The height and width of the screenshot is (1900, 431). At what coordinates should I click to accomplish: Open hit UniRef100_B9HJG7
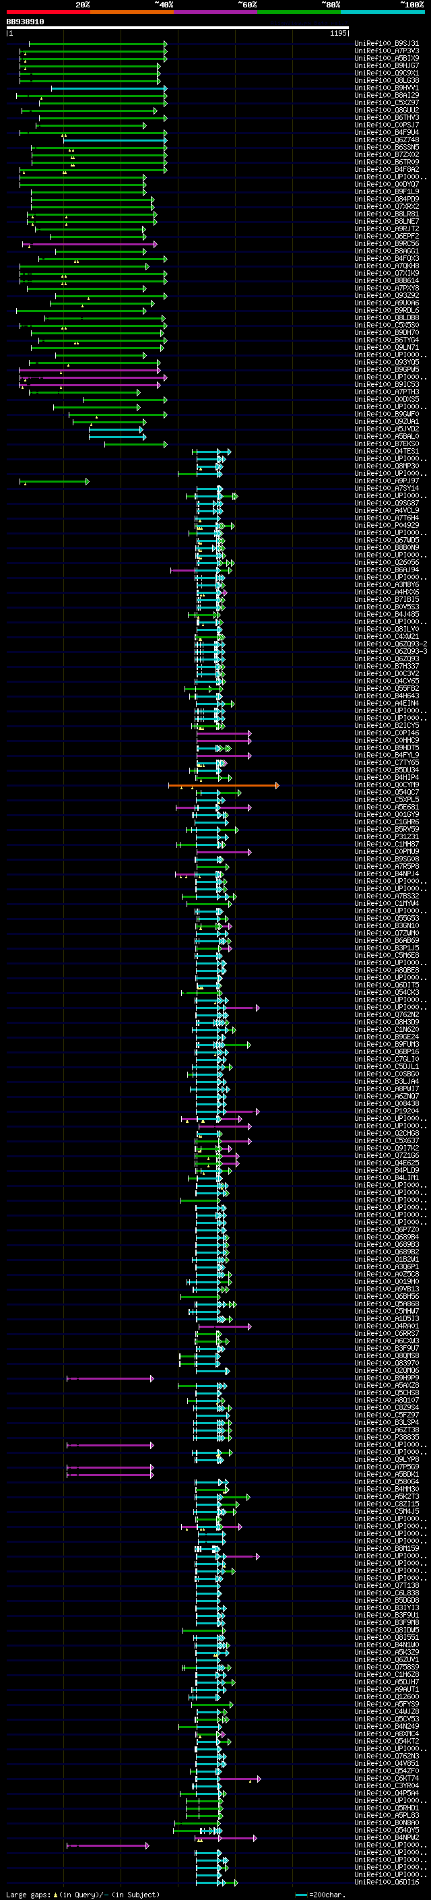coord(387,65)
